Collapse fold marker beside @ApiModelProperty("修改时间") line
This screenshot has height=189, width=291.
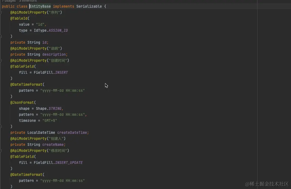pos(1,151)
